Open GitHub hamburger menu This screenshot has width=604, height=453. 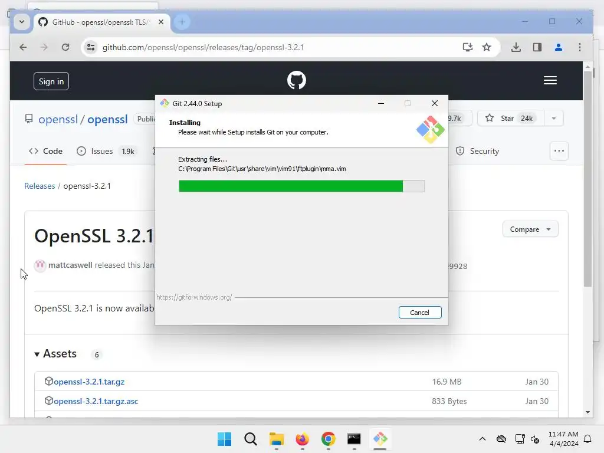[550, 80]
